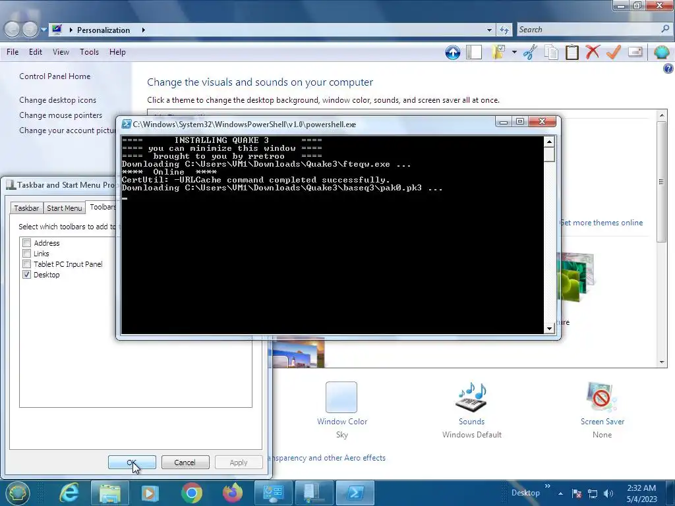Click themes list scroll up arrow
This screenshot has height=506, width=675.
point(662,115)
